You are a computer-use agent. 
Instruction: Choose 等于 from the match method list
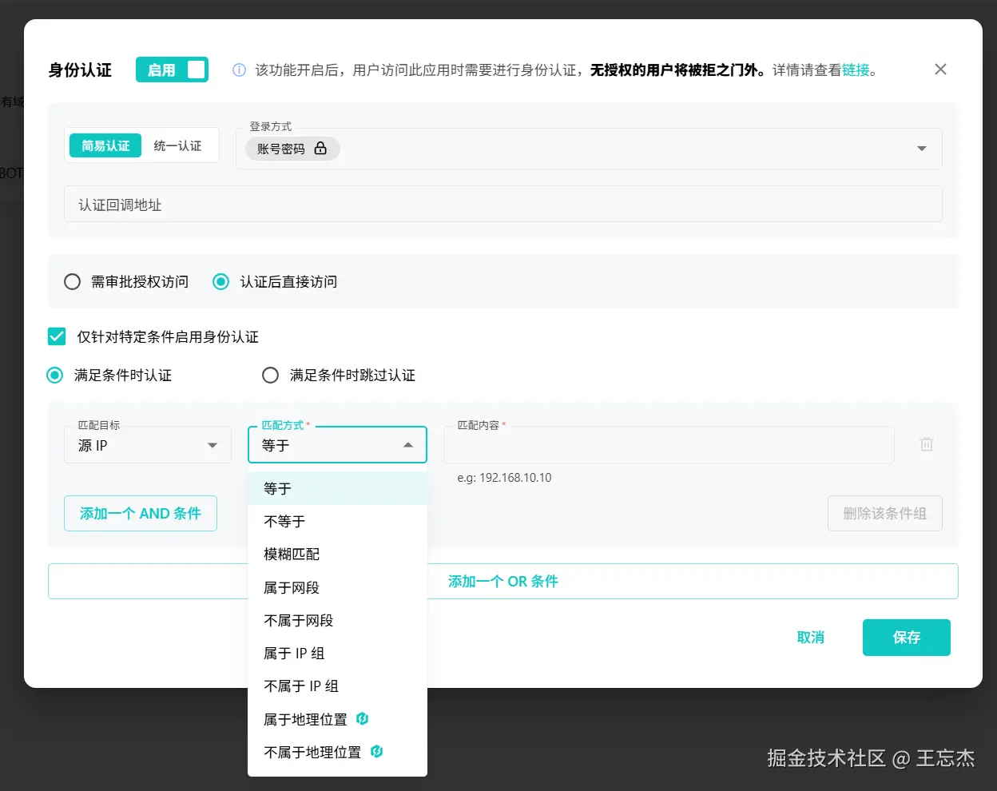(x=338, y=488)
